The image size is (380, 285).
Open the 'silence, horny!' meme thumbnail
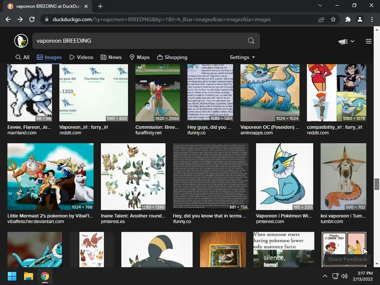point(284,250)
